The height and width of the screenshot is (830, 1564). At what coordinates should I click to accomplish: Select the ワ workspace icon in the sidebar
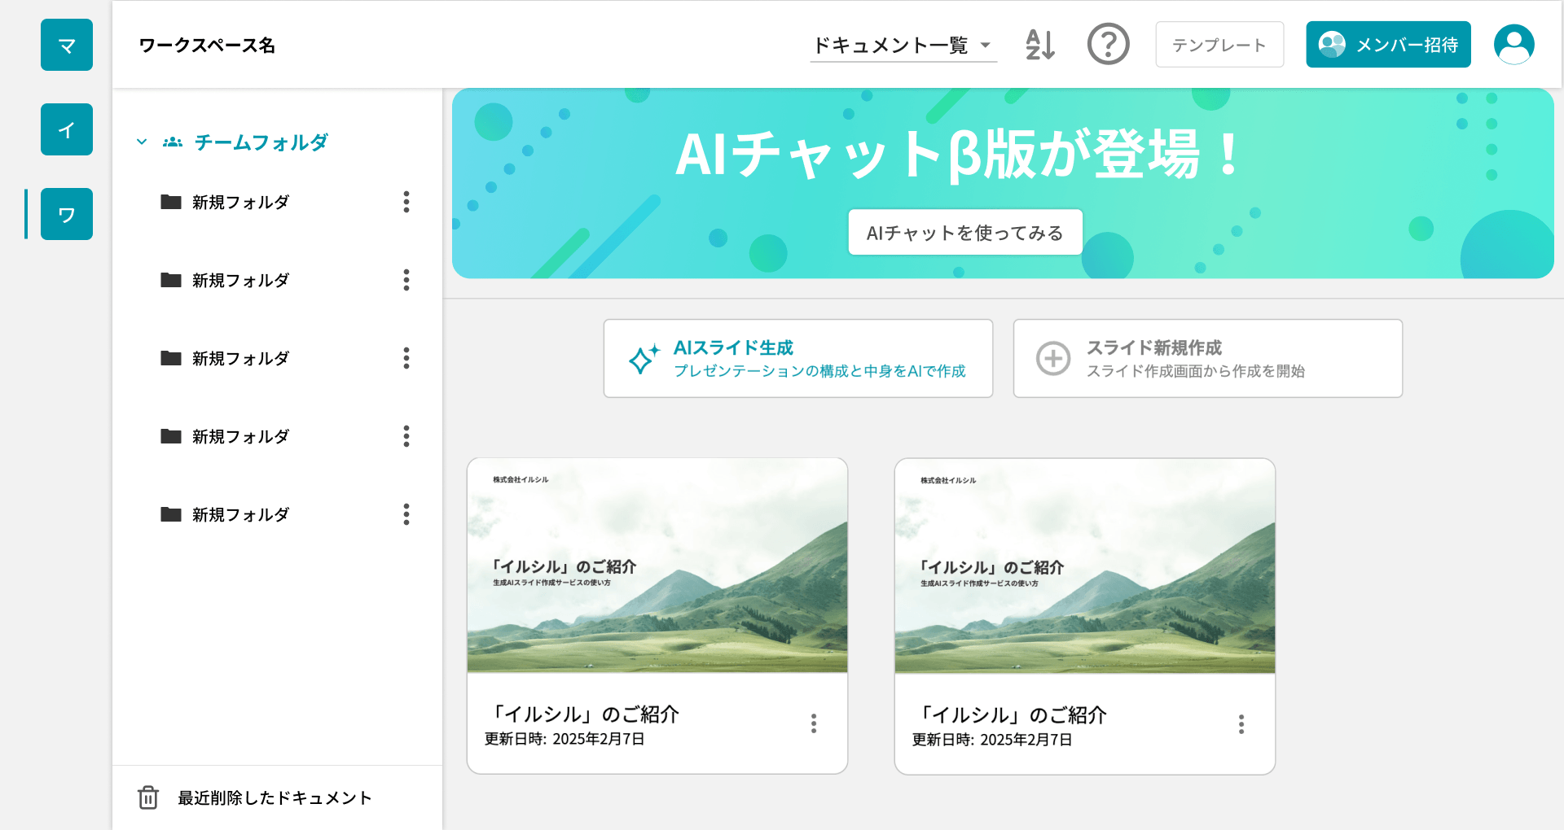pos(66,214)
